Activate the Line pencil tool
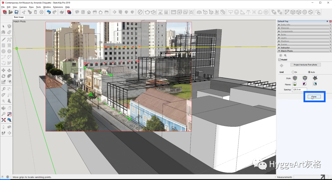332x180 pixels. pos(3,40)
